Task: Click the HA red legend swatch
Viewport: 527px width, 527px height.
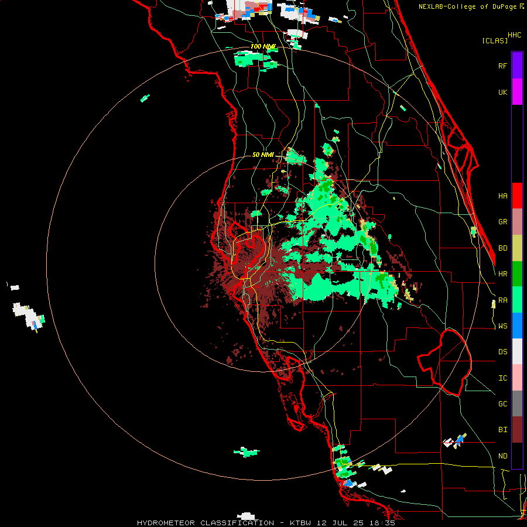Action: 517,196
